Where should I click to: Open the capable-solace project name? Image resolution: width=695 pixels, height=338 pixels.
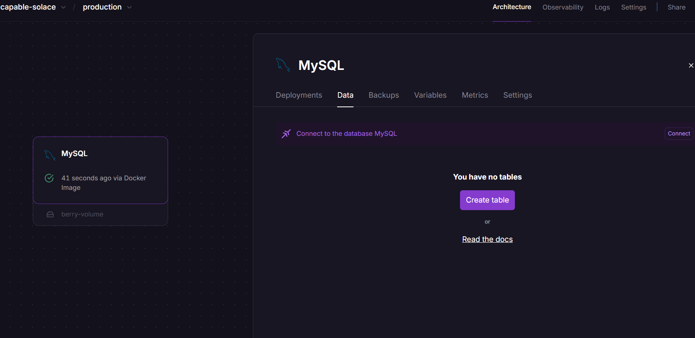[x=28, y=7]
